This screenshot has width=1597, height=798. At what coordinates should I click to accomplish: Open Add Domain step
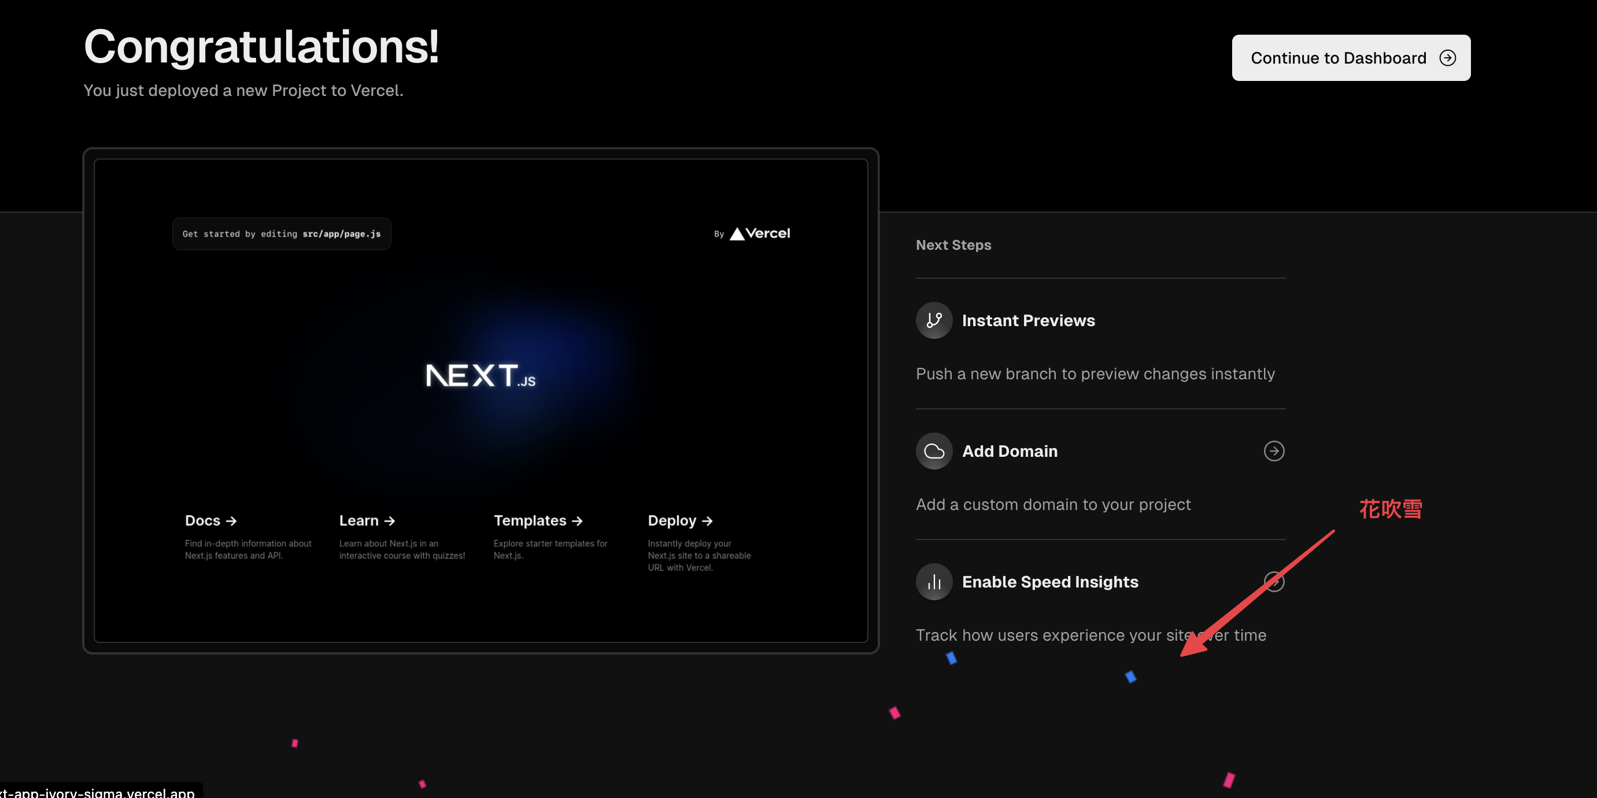pos(1100,474)
